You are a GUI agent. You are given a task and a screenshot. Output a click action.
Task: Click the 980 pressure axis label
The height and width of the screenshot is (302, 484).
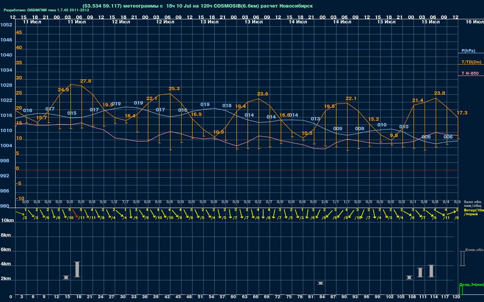[5, 206]
